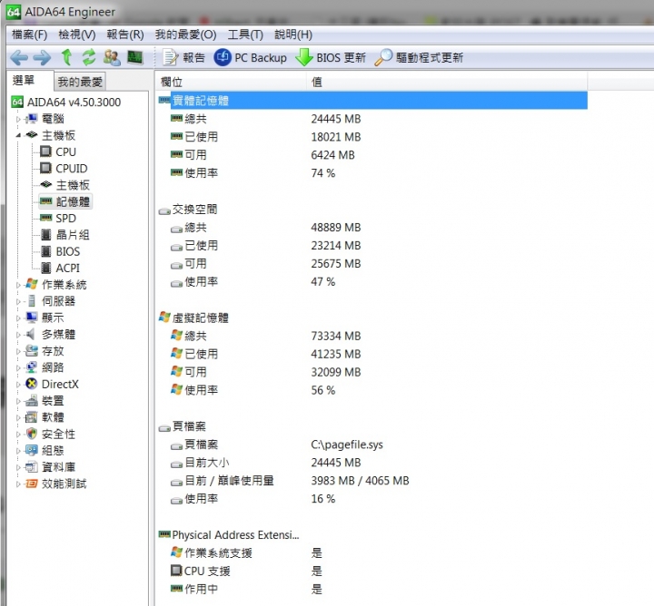Screen dimensions: 654x606
Task: Click the 裝置 icon in the tree
Action: click(31, 401)
